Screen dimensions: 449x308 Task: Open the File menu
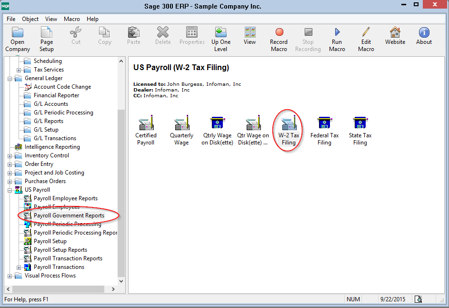[x=11, y=19]
